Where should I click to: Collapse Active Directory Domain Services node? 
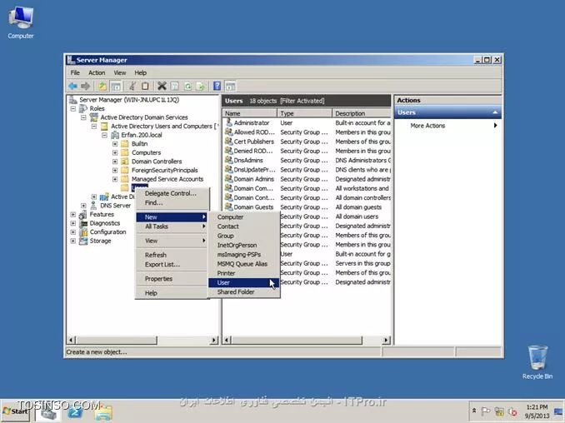(x=83, y=117)
